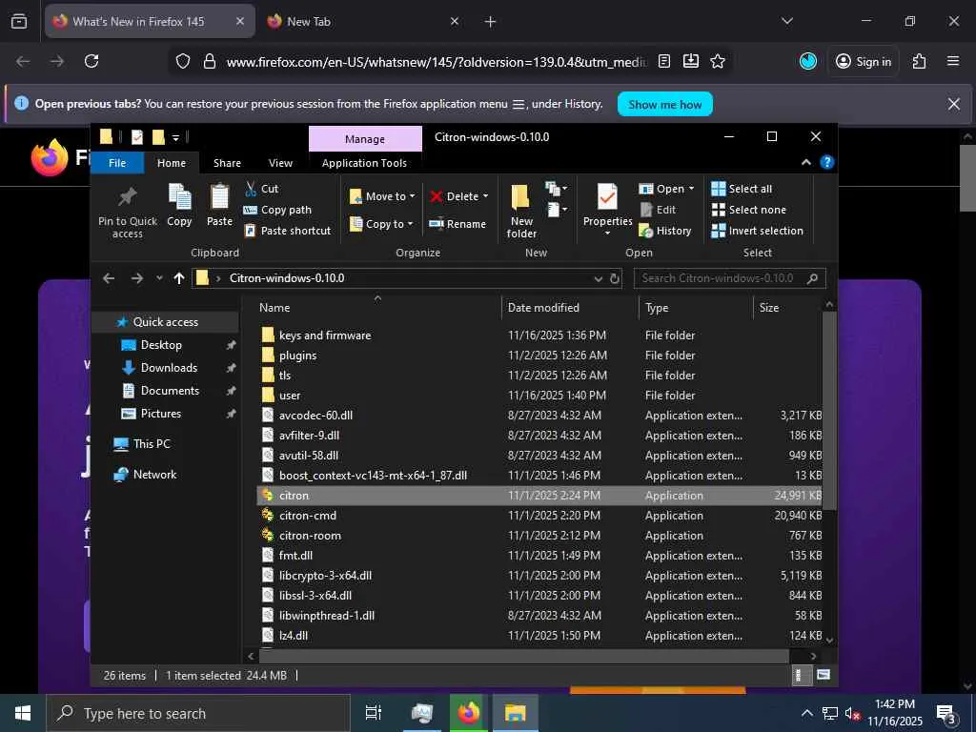This screenshot has width=976, height=732.
Task: Click the Explorer refresh button by address bar
Action: (615, 278)
